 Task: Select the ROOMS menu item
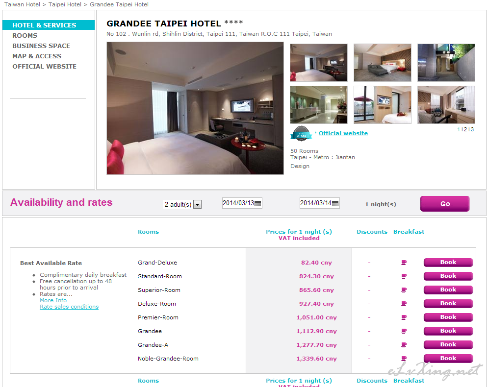(25, 35)
